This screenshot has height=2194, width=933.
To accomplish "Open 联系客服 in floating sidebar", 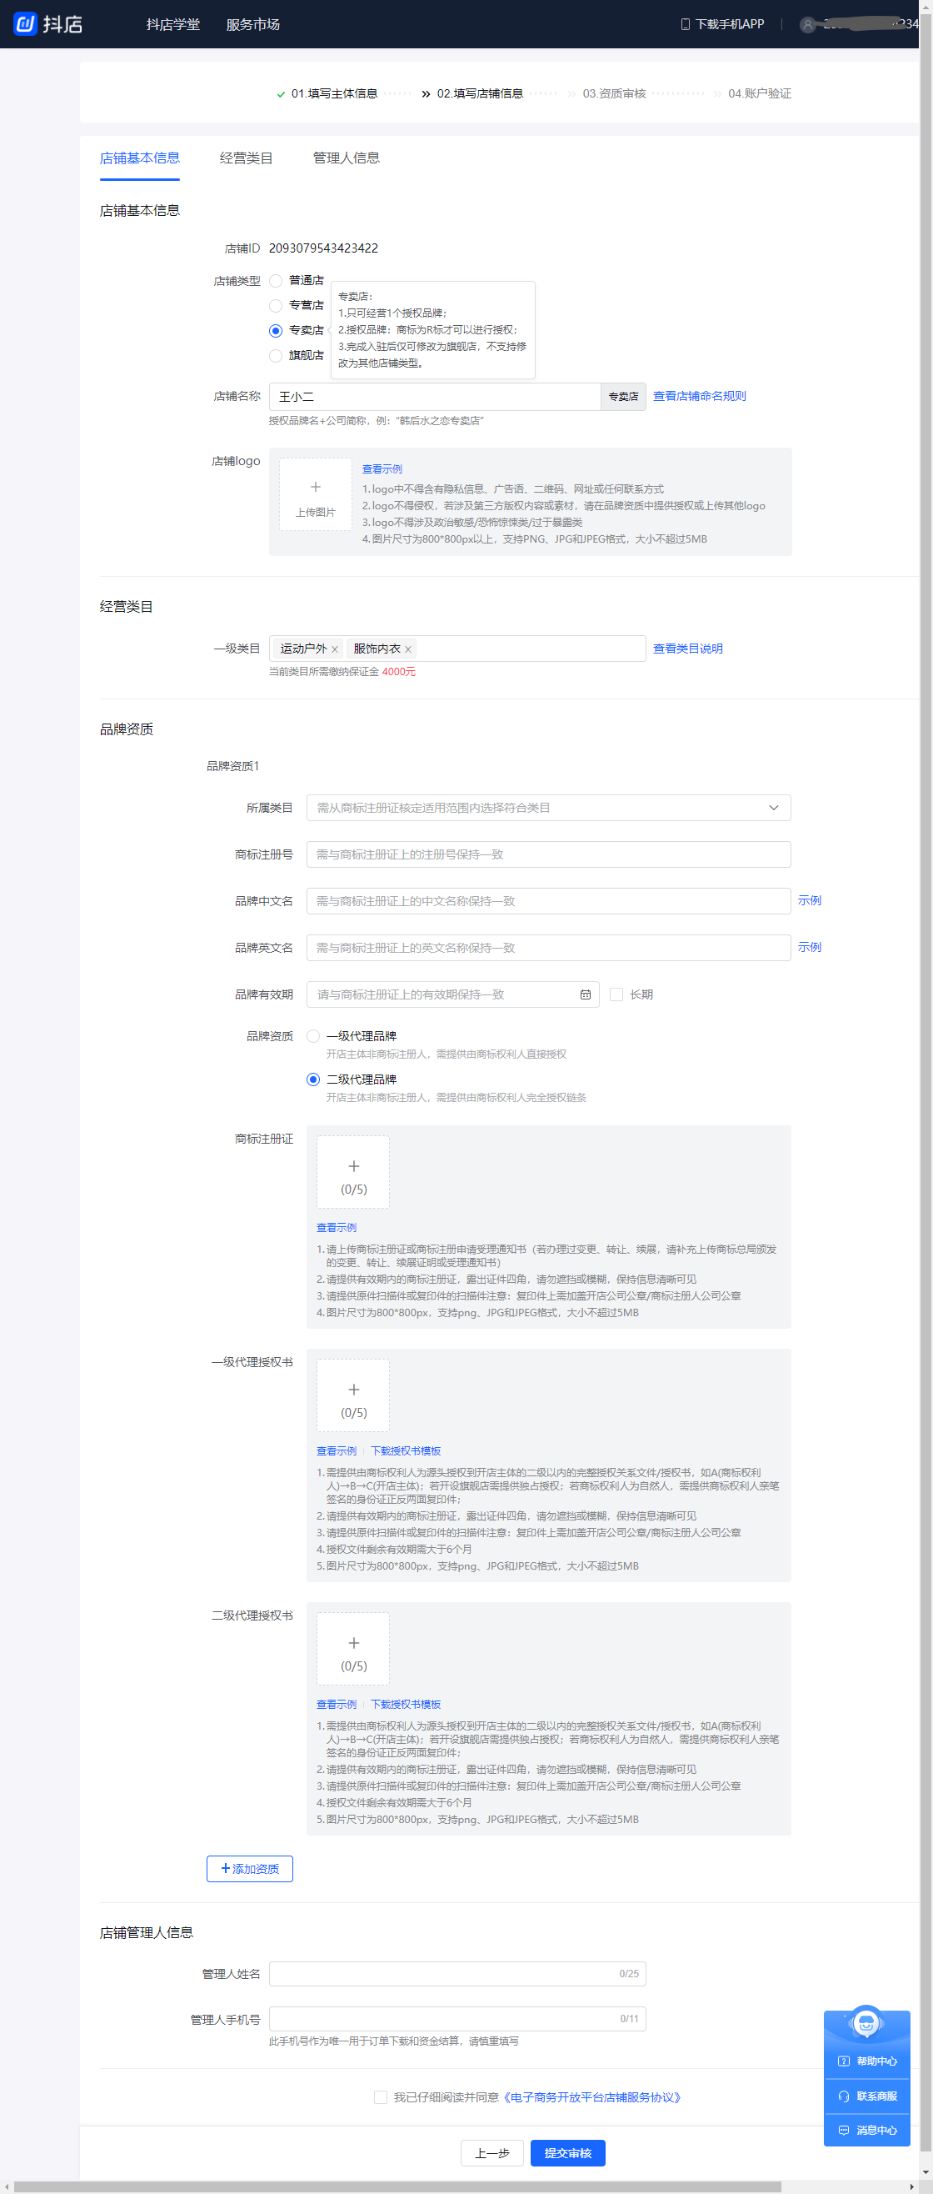I will tap(867, 2096).
